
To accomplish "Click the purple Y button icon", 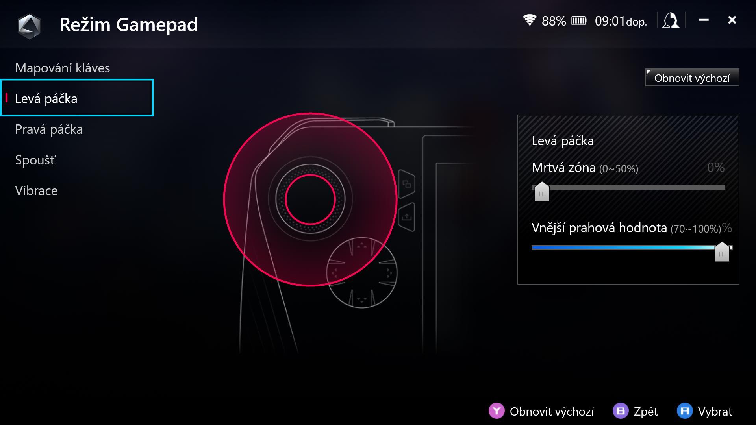I will [497, 411].
